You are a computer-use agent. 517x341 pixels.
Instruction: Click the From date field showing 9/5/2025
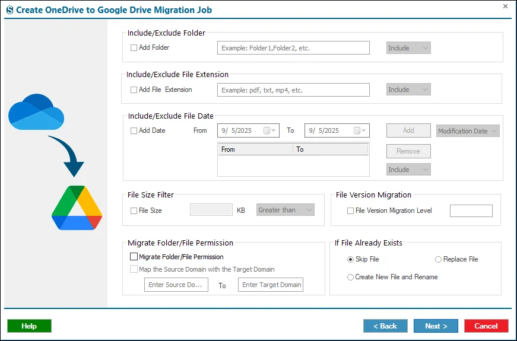tap(248, 130)
